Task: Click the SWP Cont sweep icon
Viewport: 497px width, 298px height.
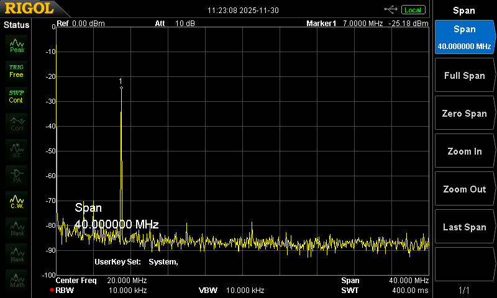Action: [17, 96]
